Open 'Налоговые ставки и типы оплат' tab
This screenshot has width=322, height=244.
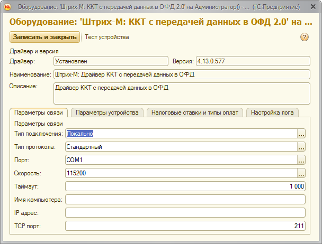[194, 112]
